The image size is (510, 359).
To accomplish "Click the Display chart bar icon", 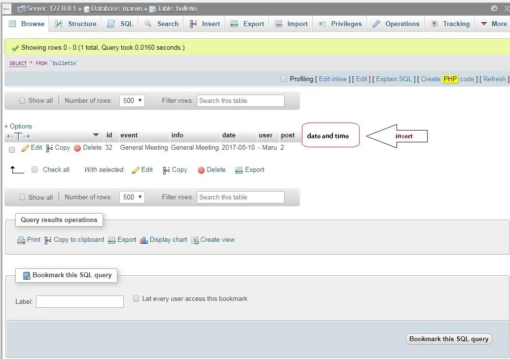I will click(144, 240).
